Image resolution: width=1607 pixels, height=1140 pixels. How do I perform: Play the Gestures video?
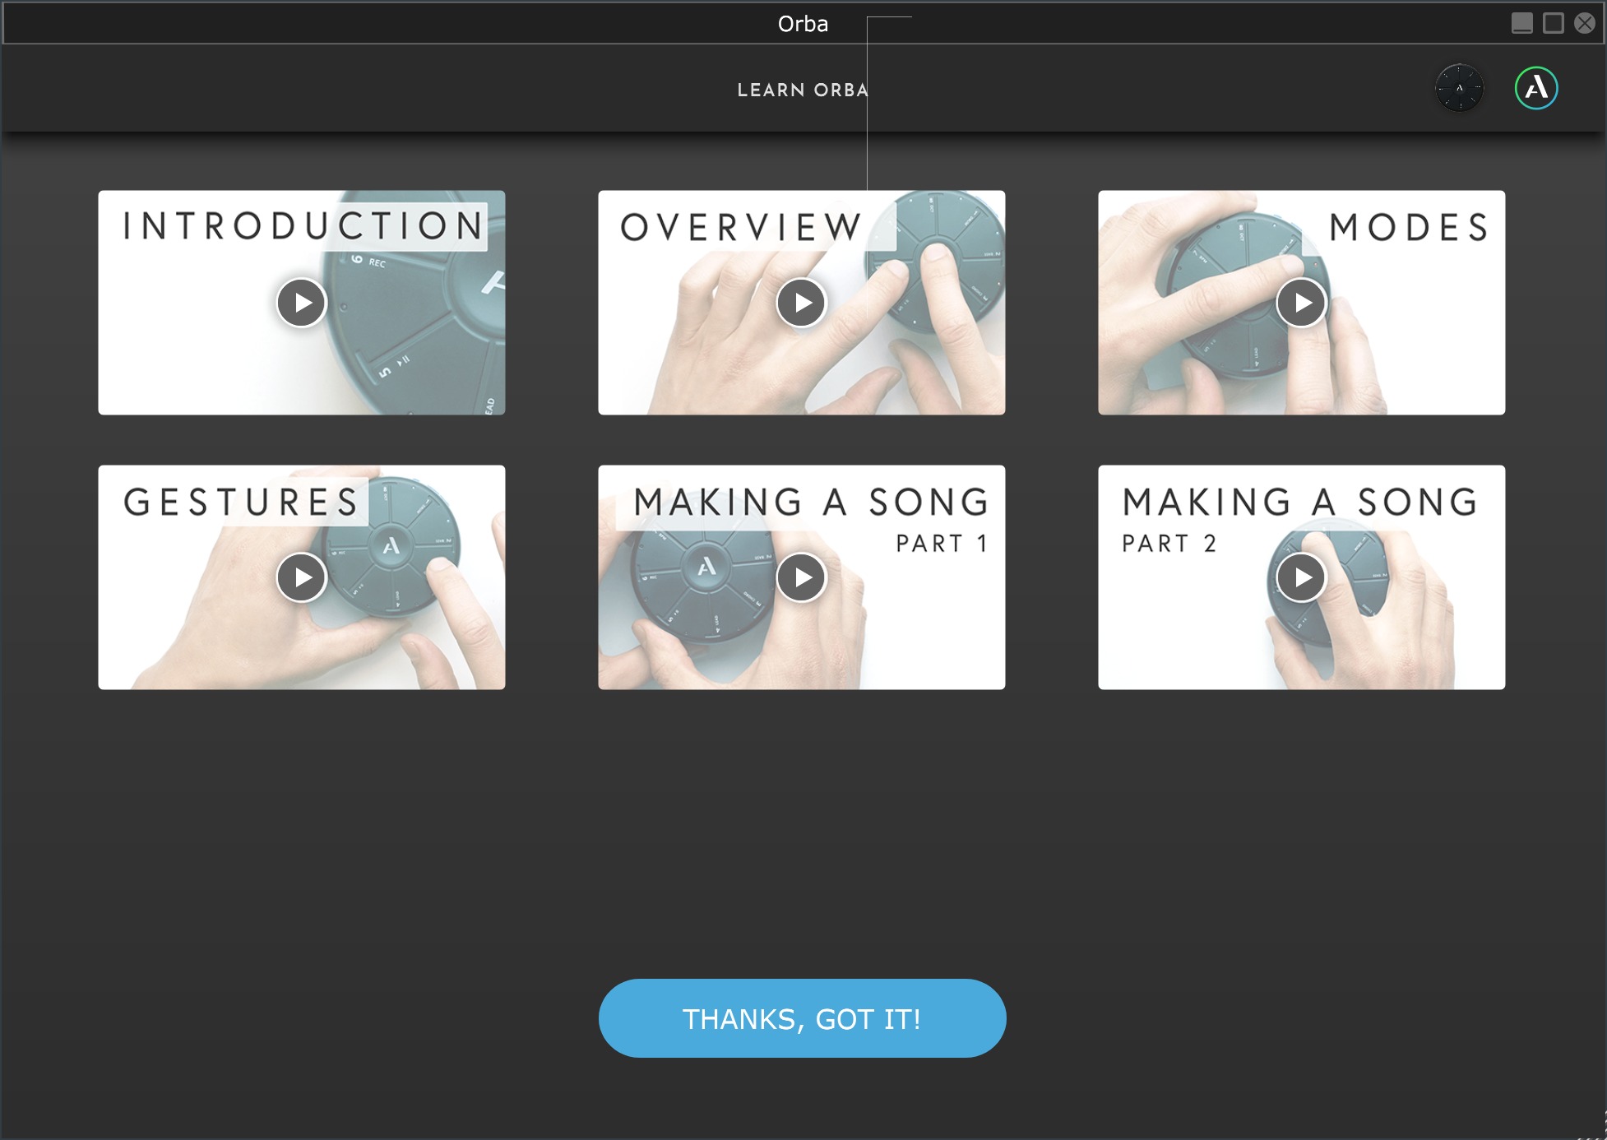tap(302, 577)
